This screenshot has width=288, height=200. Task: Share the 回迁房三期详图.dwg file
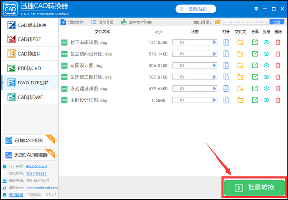255,77
